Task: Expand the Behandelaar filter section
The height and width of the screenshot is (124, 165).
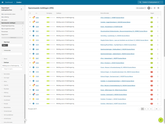Action: [7, 96]
